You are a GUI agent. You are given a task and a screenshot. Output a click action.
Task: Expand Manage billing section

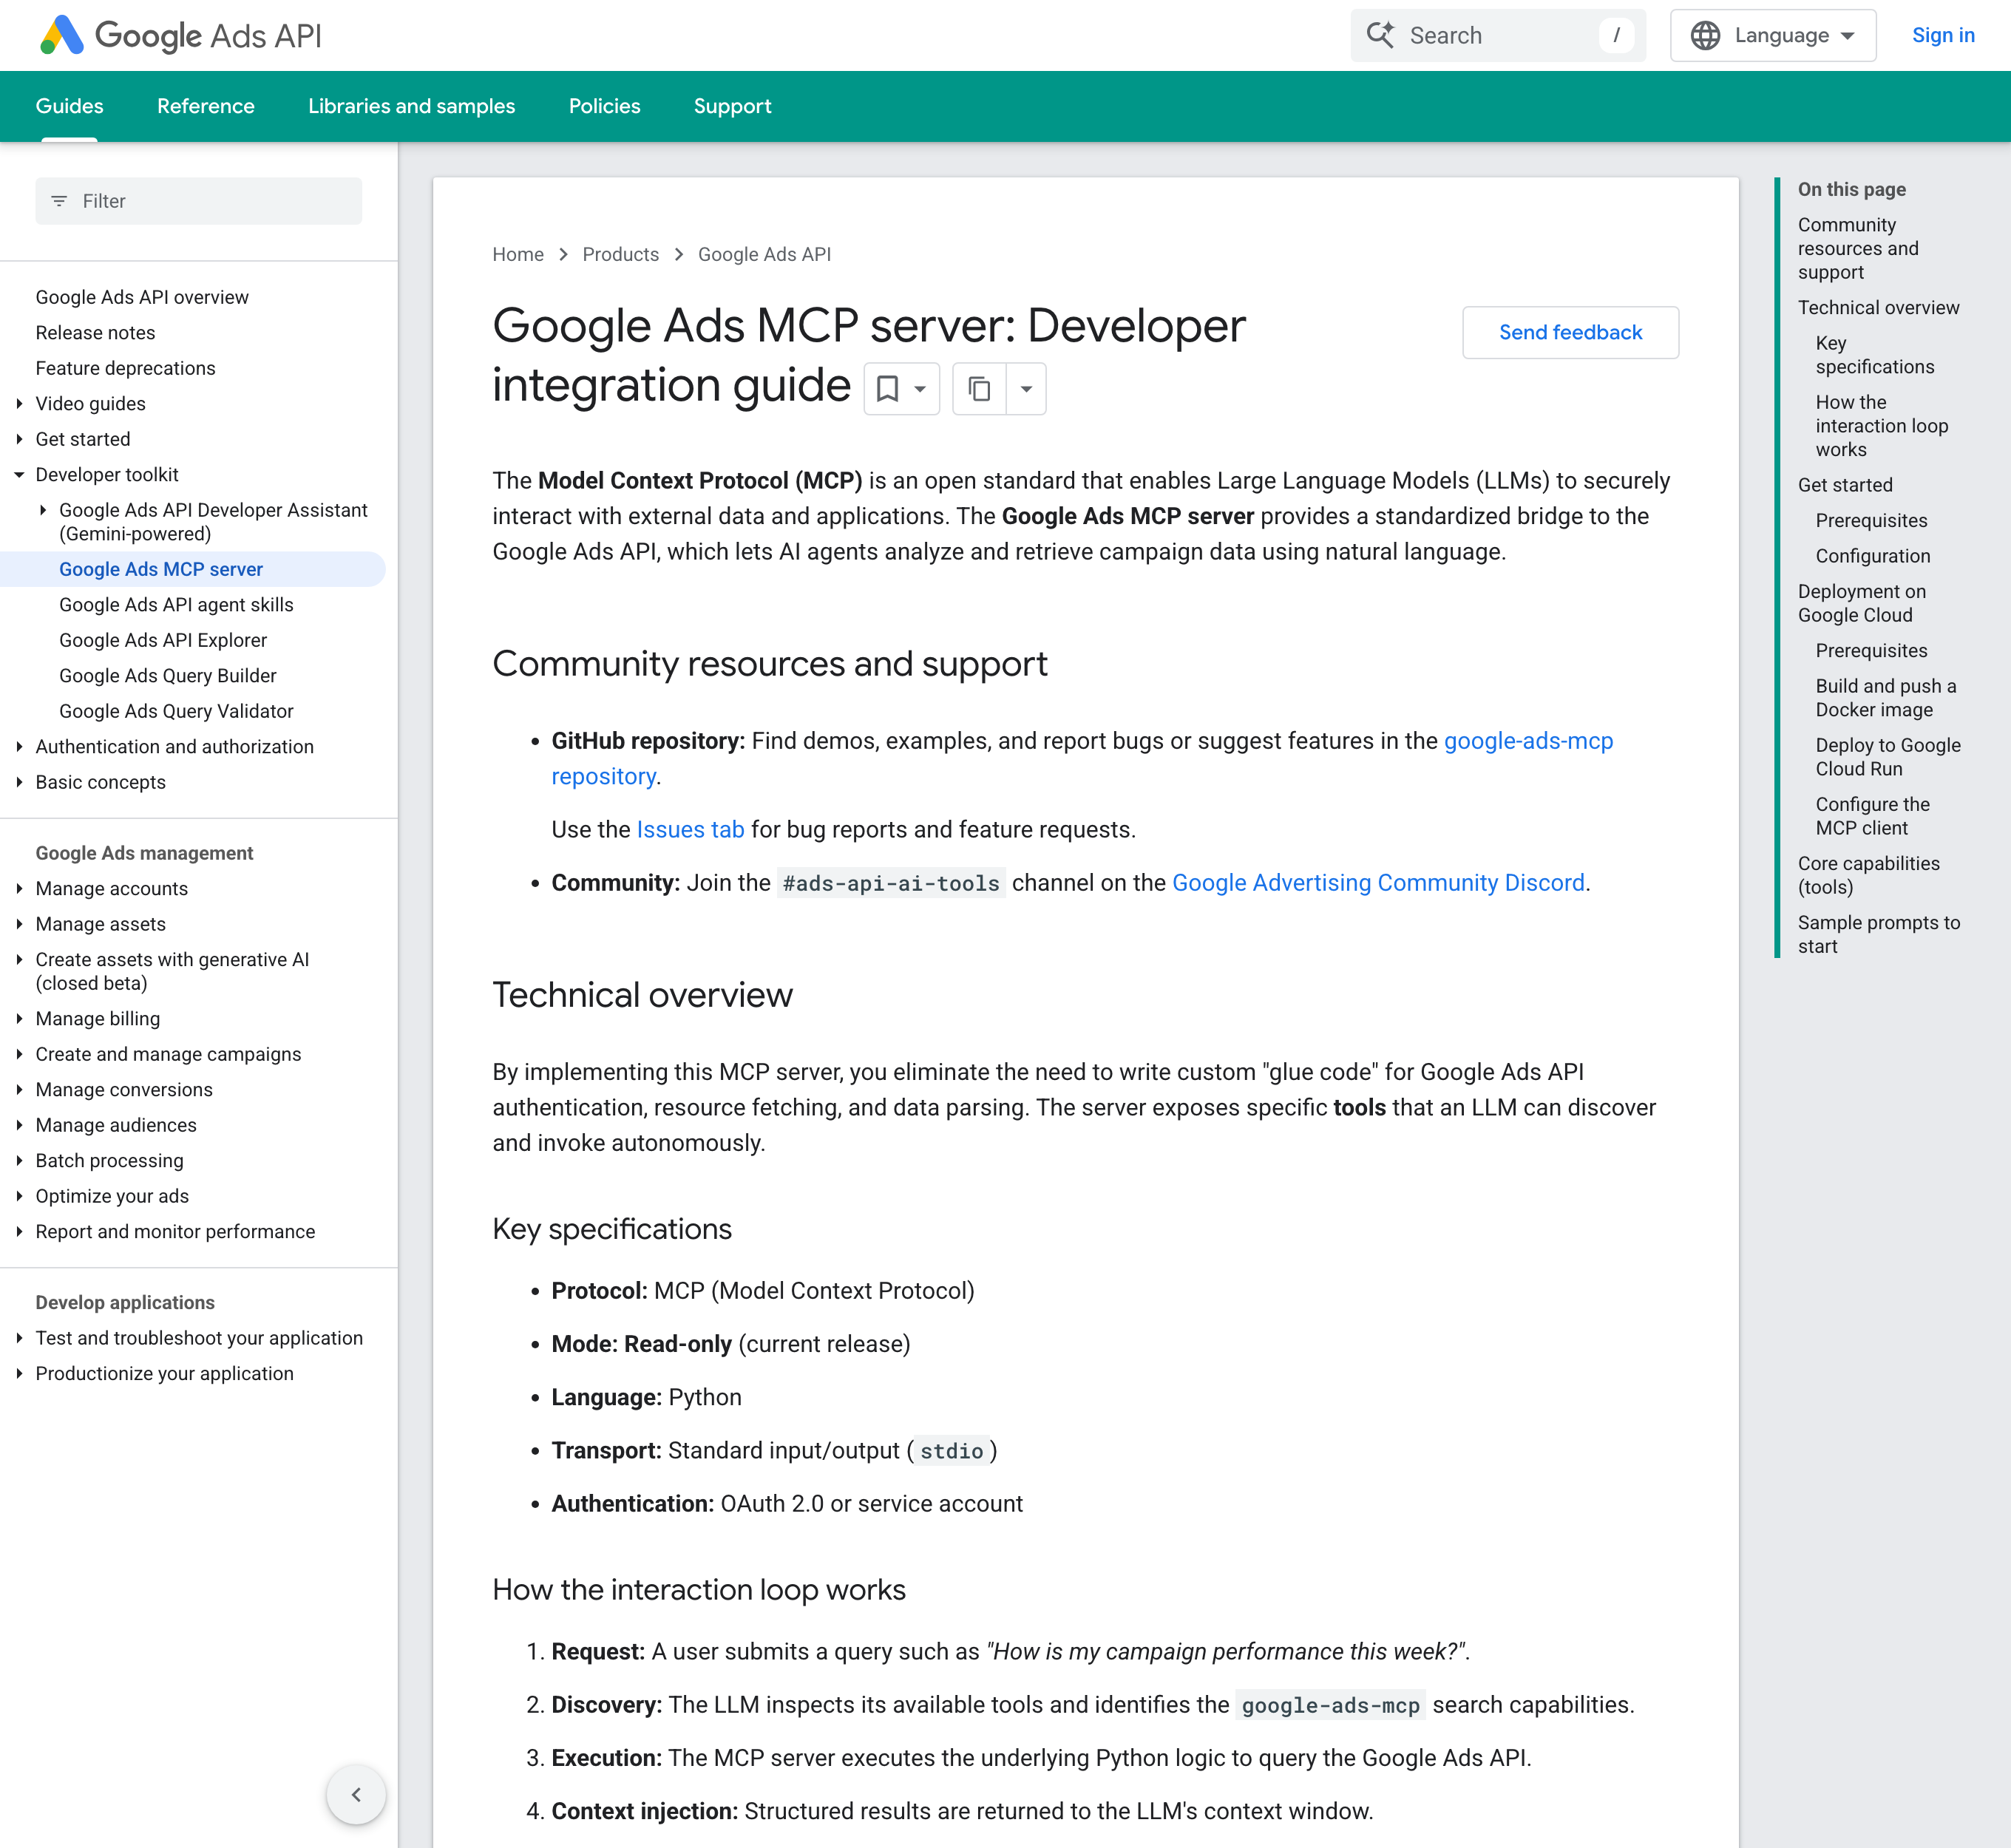point(19,1019)
